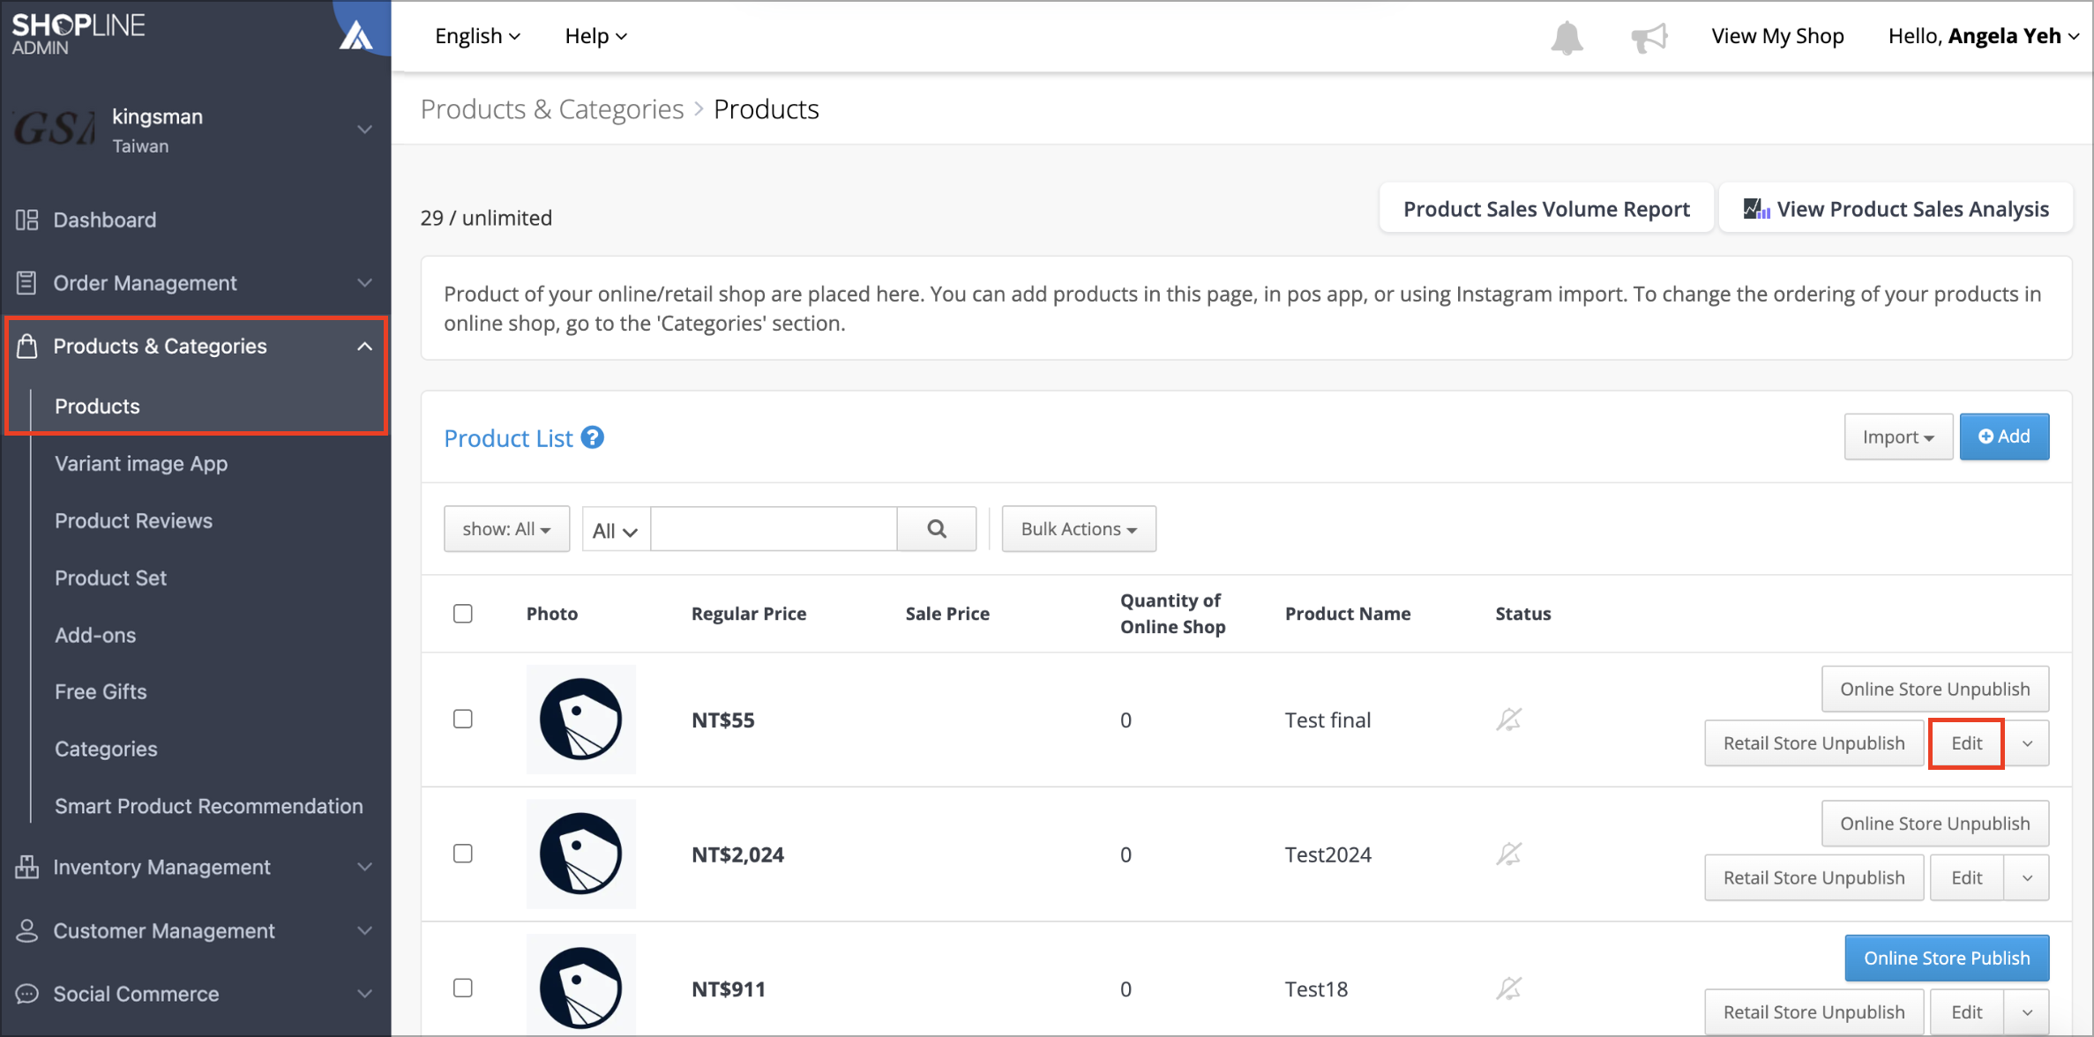Open Product Reviews
This screenshot has width=2094, height=1037.
pyautogui.click(x=133, y=521)
